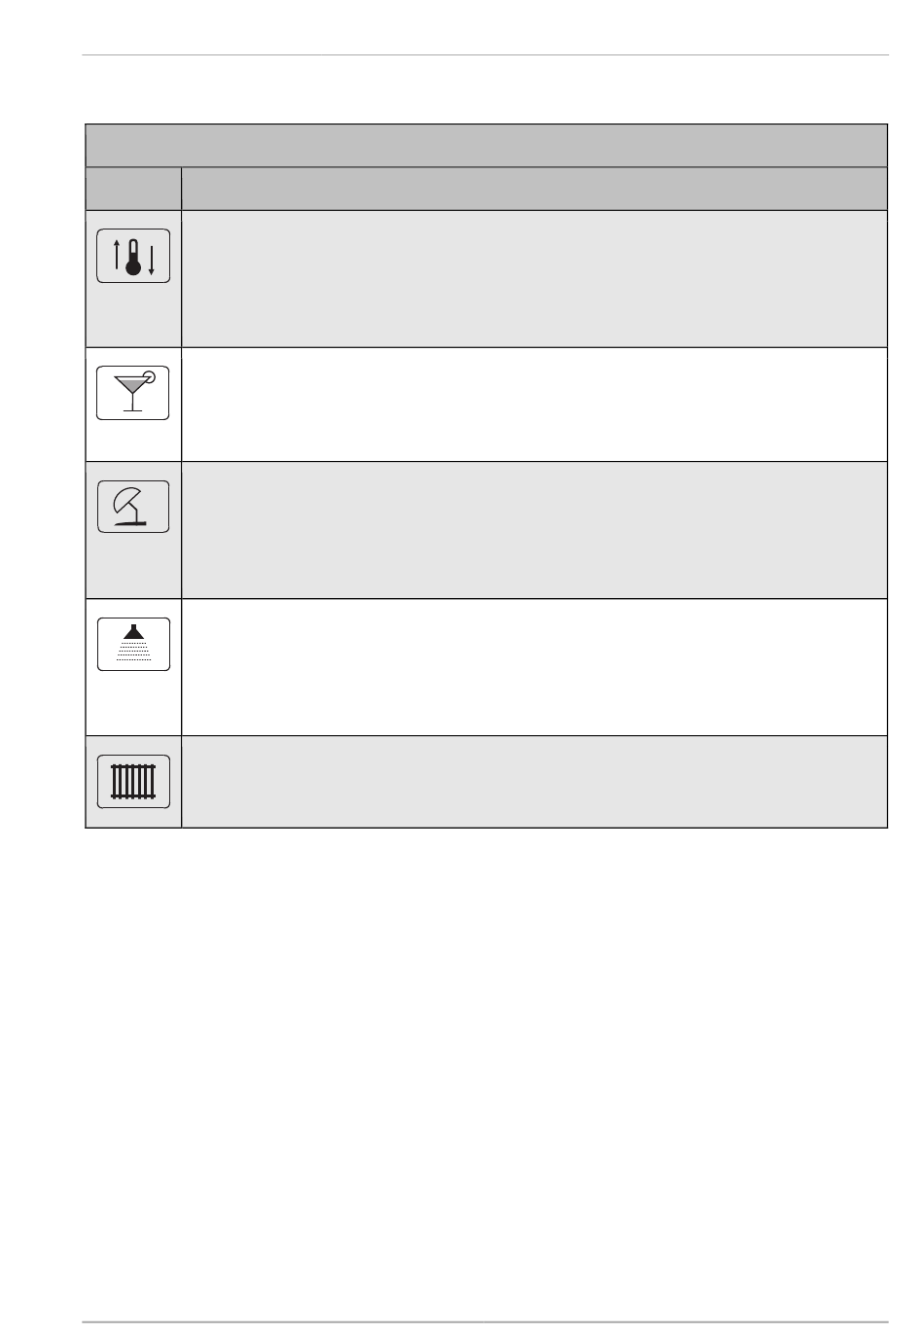Click the blank page area below the table
Viewport: 924px width, 1343px height.
tap(485, 1070)
